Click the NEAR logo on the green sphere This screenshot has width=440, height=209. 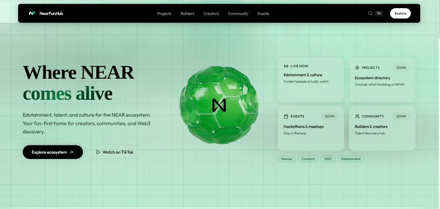click(219, 105)
